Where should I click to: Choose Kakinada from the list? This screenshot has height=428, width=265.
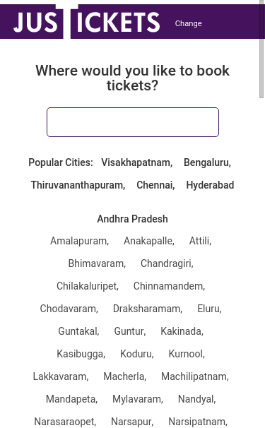[182, 331]
